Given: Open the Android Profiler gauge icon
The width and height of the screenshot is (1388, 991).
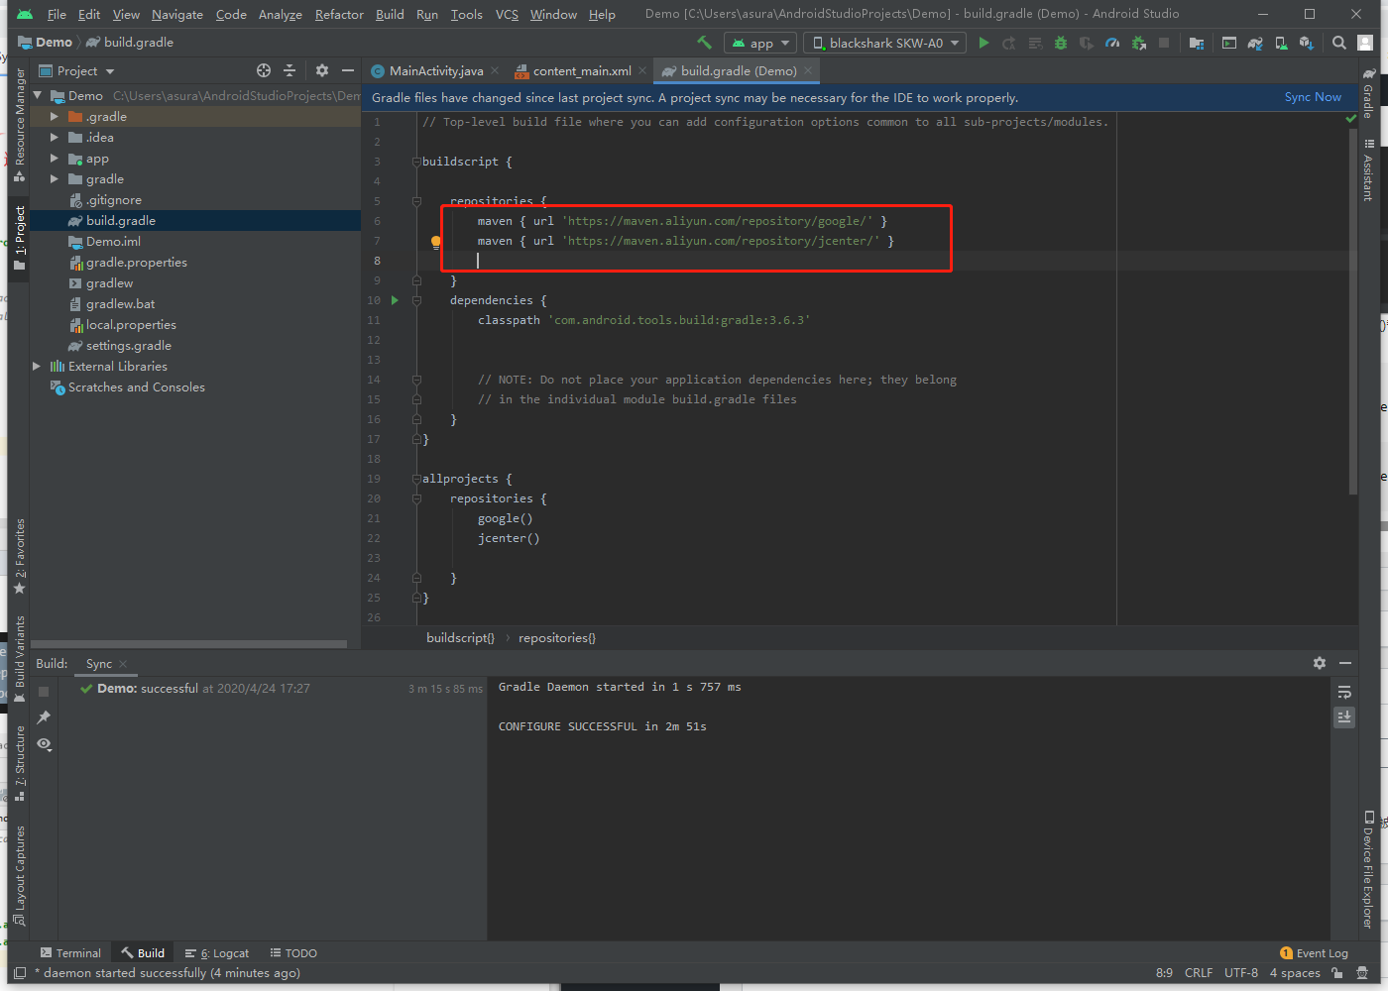Looking at the screenshot, I should 1112,43.
